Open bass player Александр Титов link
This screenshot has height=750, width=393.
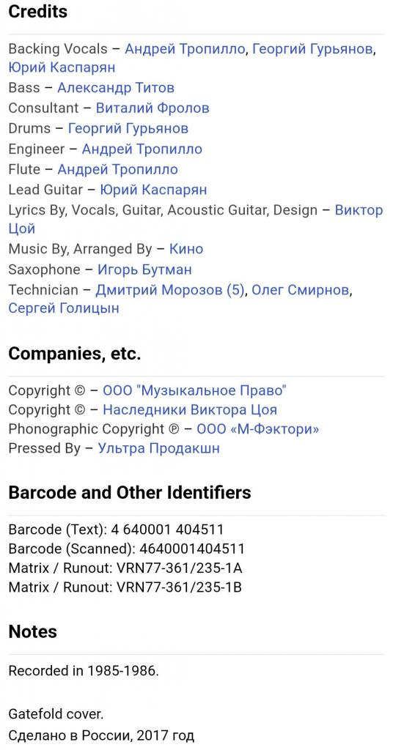click(x=116, y=88)
